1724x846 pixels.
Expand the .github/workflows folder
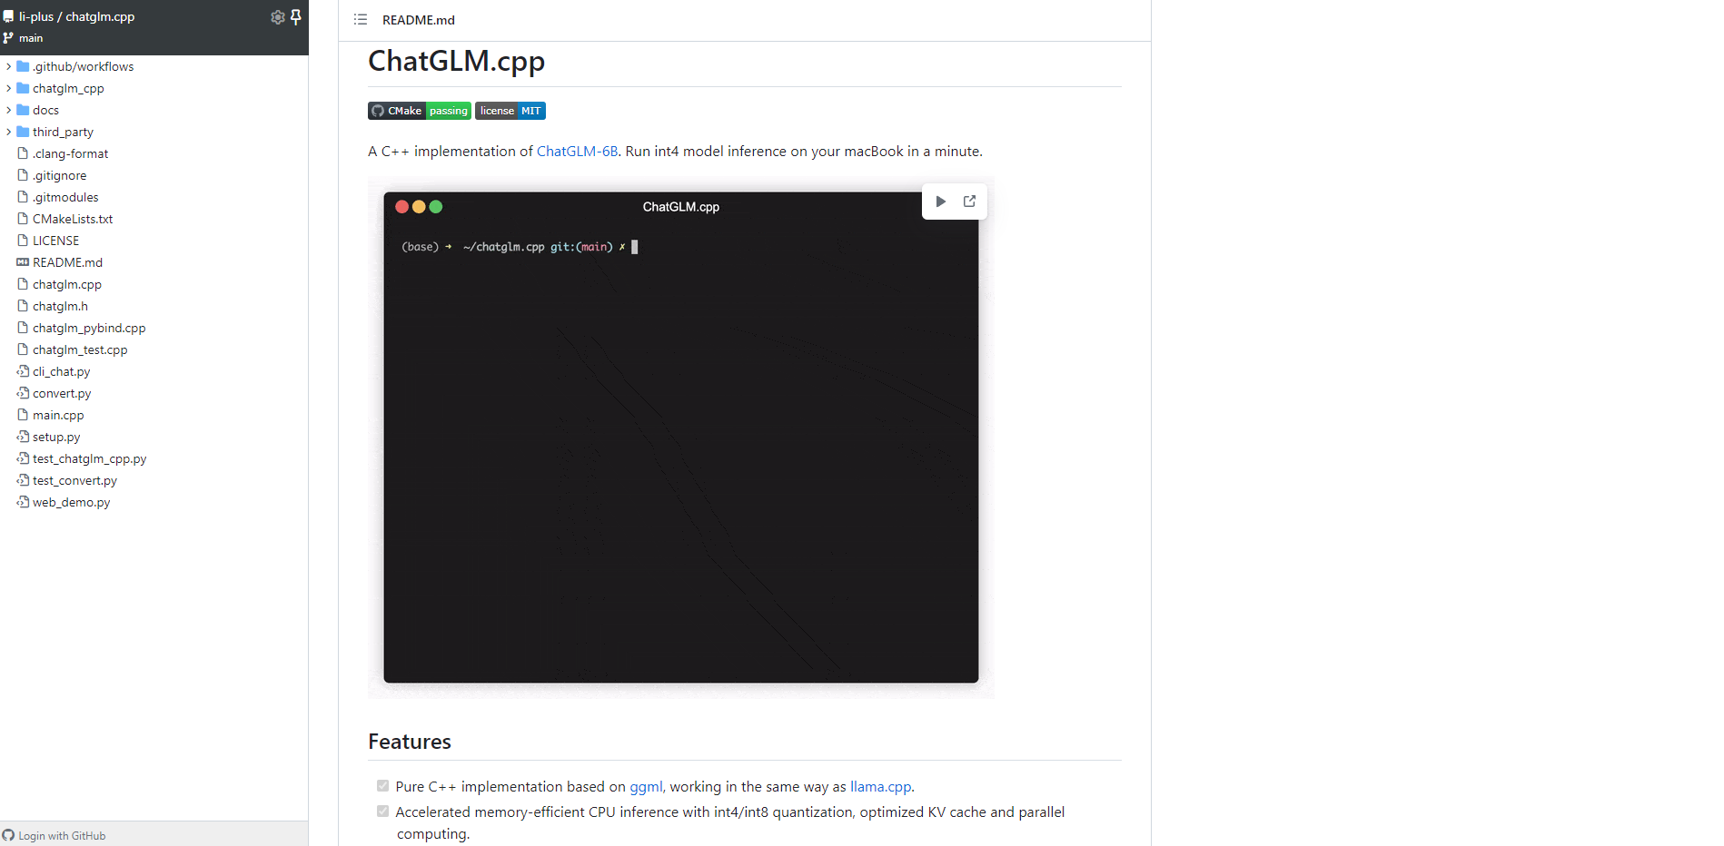point(9,66)
